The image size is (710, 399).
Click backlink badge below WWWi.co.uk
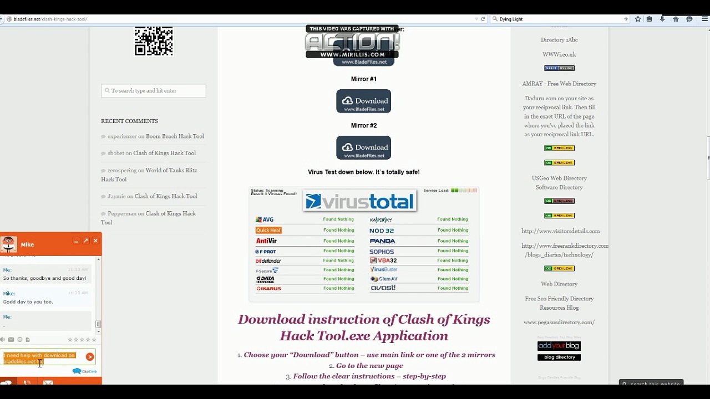559,68
